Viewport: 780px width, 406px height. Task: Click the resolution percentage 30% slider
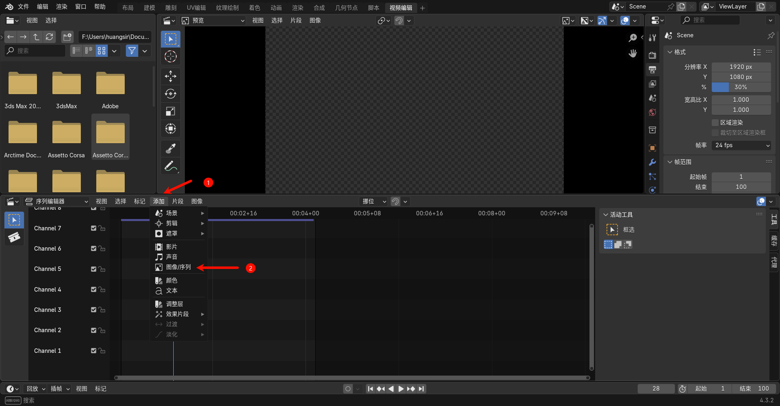coord(741,87)
